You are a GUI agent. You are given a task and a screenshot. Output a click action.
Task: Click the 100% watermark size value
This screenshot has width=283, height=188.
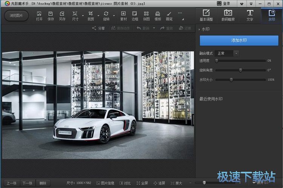271,79
